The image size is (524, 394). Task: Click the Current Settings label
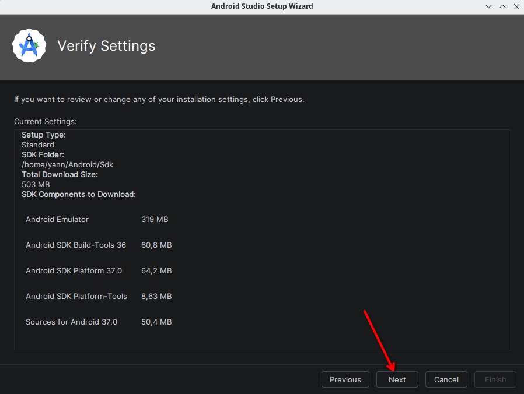pos(46,122)
